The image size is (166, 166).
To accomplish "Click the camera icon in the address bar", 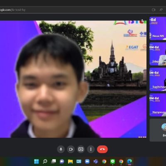I will (x=154, y=10).
